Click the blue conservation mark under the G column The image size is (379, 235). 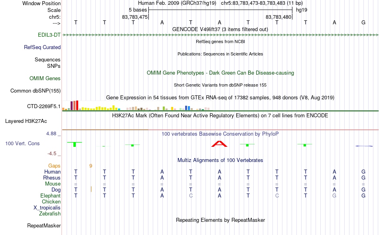364,146
